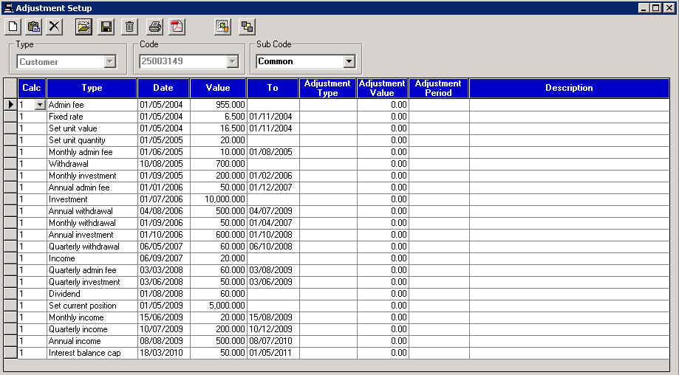Click the date 18/03/2010 cell
Screen dimensions: 679x375
(x=164, y=353)
